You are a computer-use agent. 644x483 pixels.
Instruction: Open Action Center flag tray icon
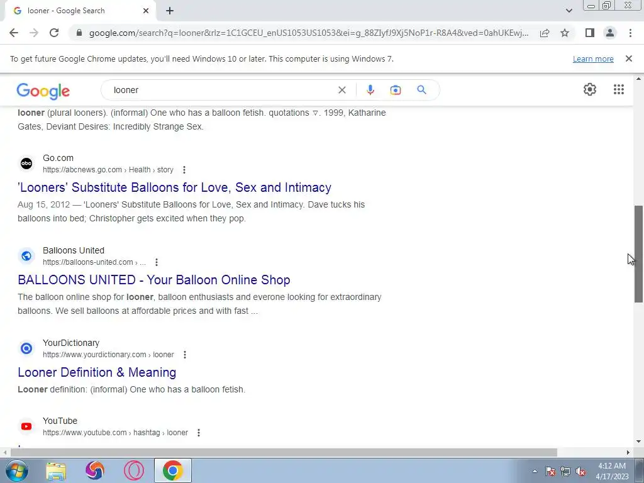point(550,471)
